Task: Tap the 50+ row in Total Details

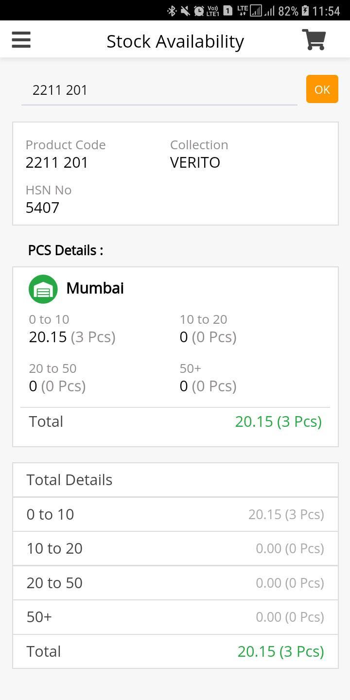Action: point(175,617)
